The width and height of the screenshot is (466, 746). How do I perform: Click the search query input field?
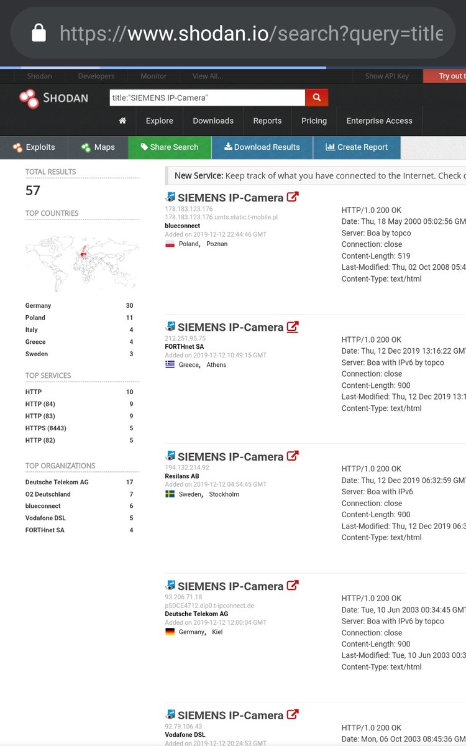click(x=207, y=98)
